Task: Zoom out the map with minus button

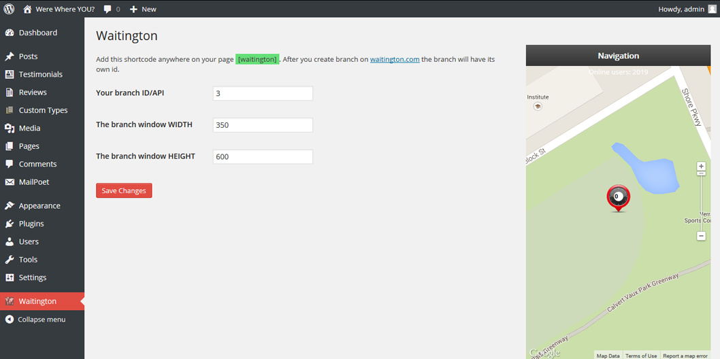Action: 701,236
